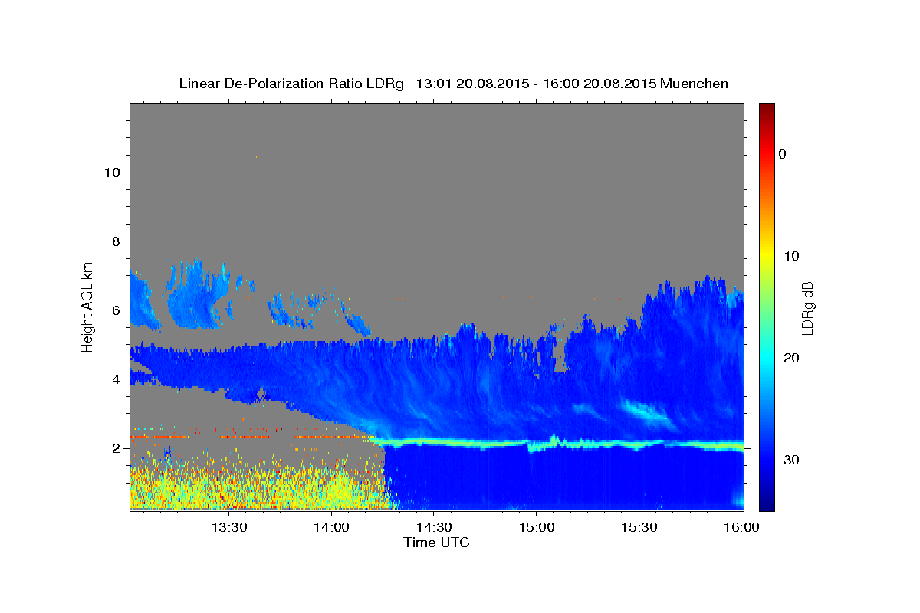This screenshot has width=920, height=613.
Task: Click the start time '13:01 20.08.2015' in the title
Action: [472, 84]
